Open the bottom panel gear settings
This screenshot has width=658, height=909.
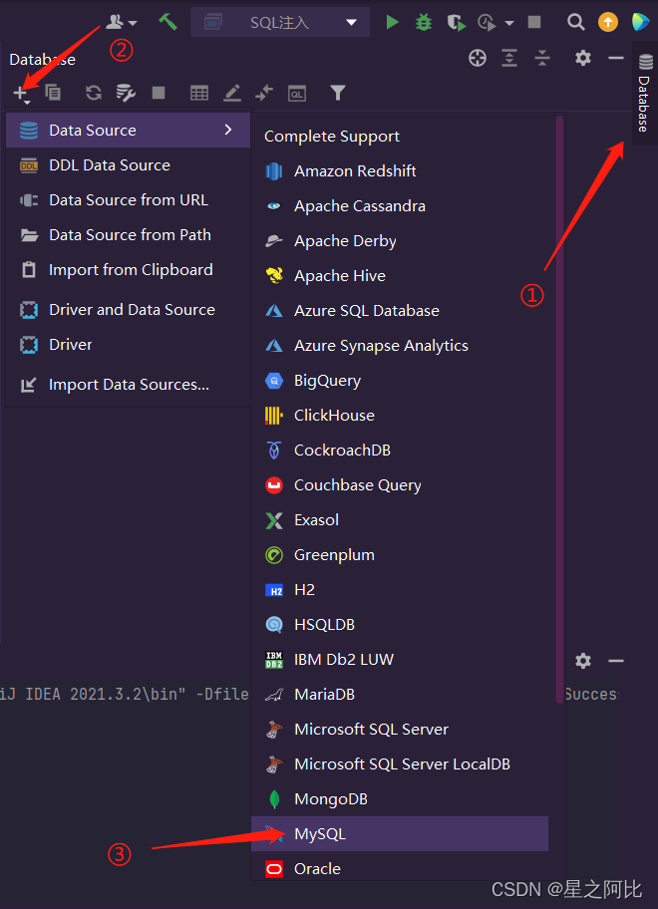point(582,660)
